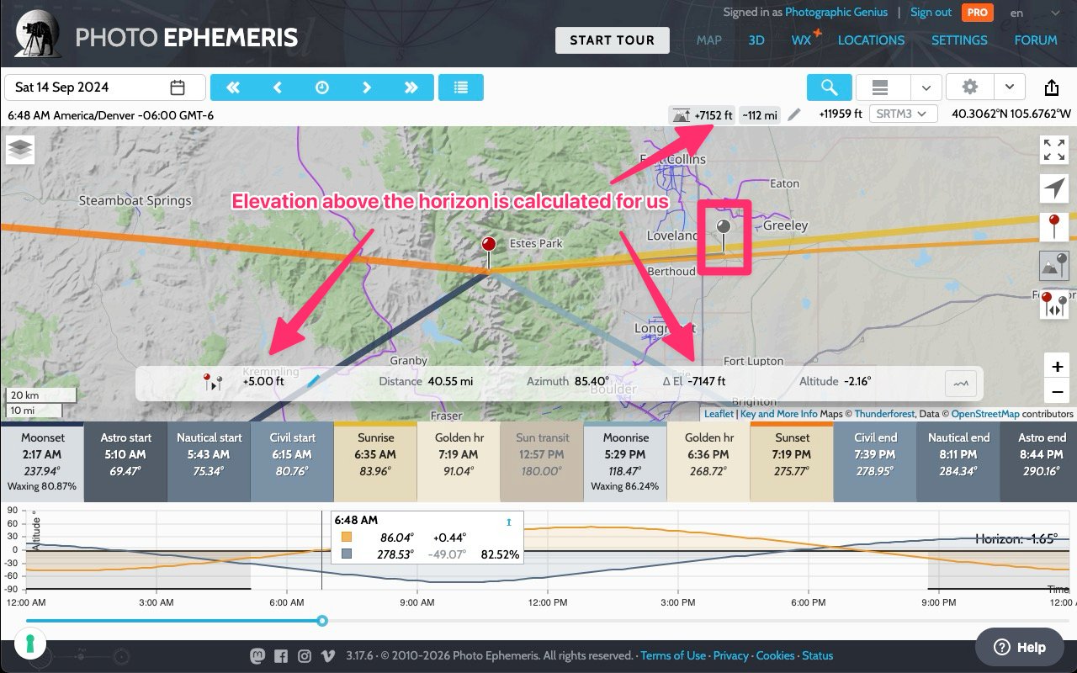Open the MAP tab
This screenshot has width=1077, height=673.
(x=709, y=40)
